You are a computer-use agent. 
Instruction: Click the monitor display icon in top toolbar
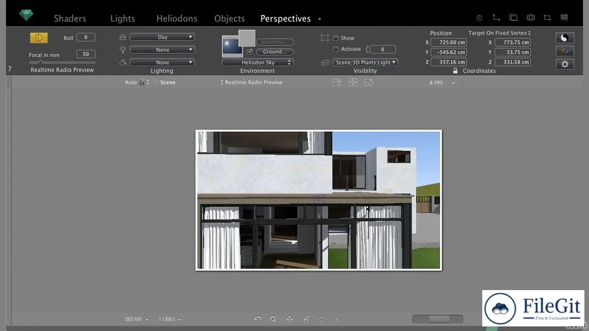click(x=564, y=17)
